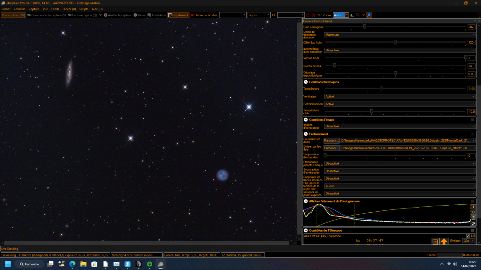Open Windows Start menu
Screen dimensions: 481x270
pos(8,264)
